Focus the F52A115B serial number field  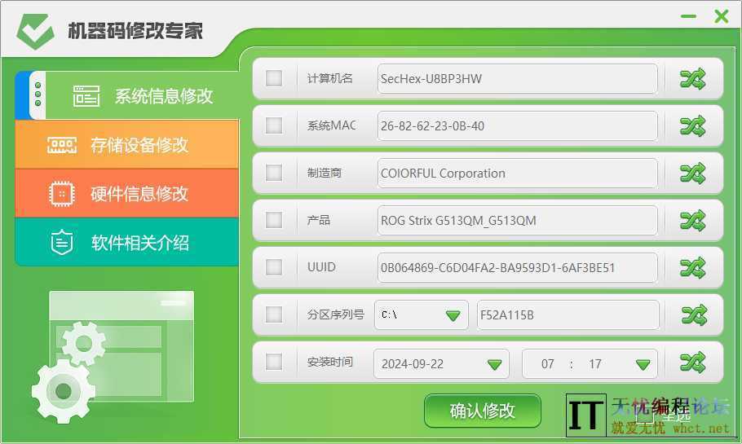(568, 315)
